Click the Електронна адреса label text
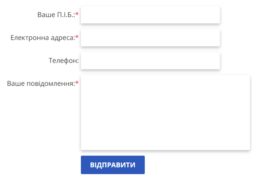 43,38
